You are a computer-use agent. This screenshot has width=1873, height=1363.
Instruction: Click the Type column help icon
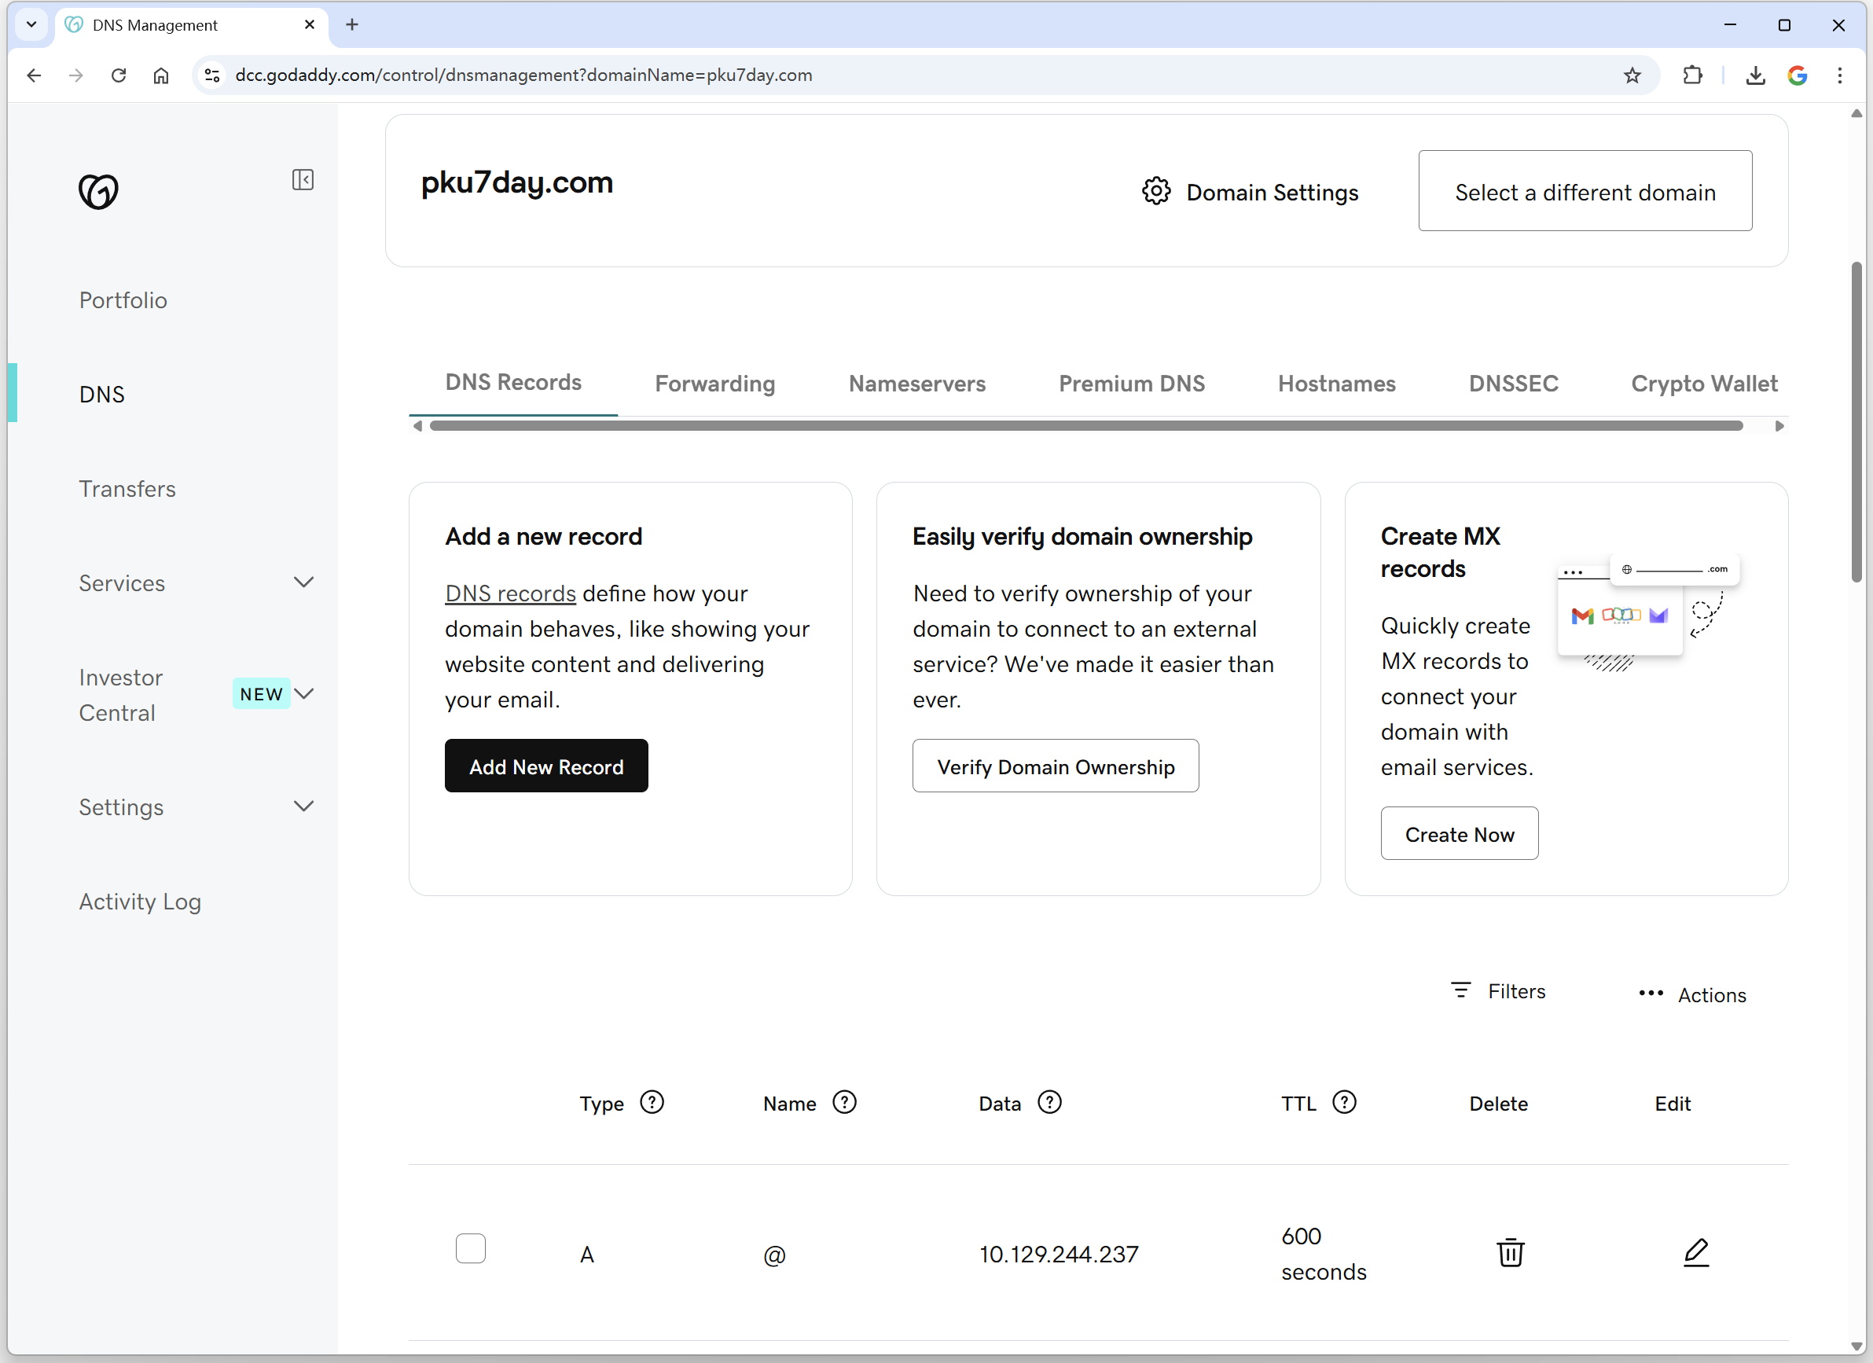pos(652,1103)
